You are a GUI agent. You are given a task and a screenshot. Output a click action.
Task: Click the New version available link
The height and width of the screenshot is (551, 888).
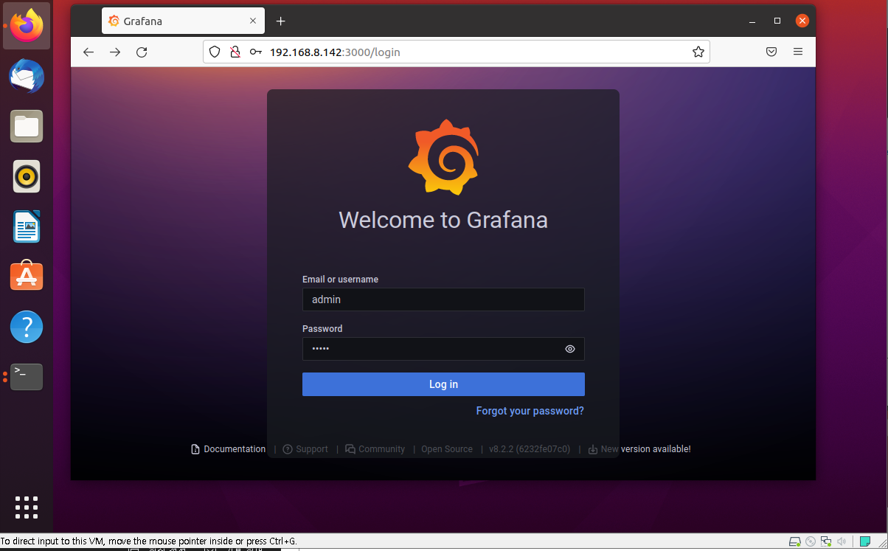[639, 449]
